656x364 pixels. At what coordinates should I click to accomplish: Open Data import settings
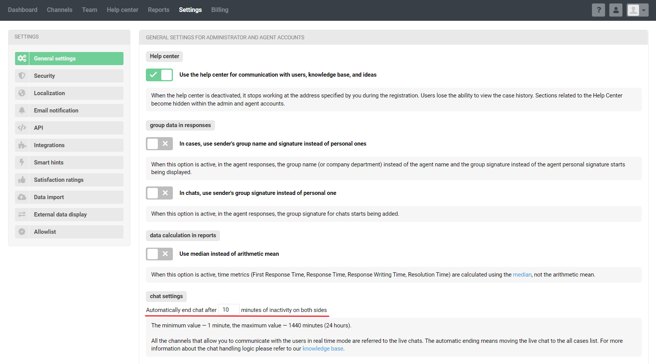(69, 197)
